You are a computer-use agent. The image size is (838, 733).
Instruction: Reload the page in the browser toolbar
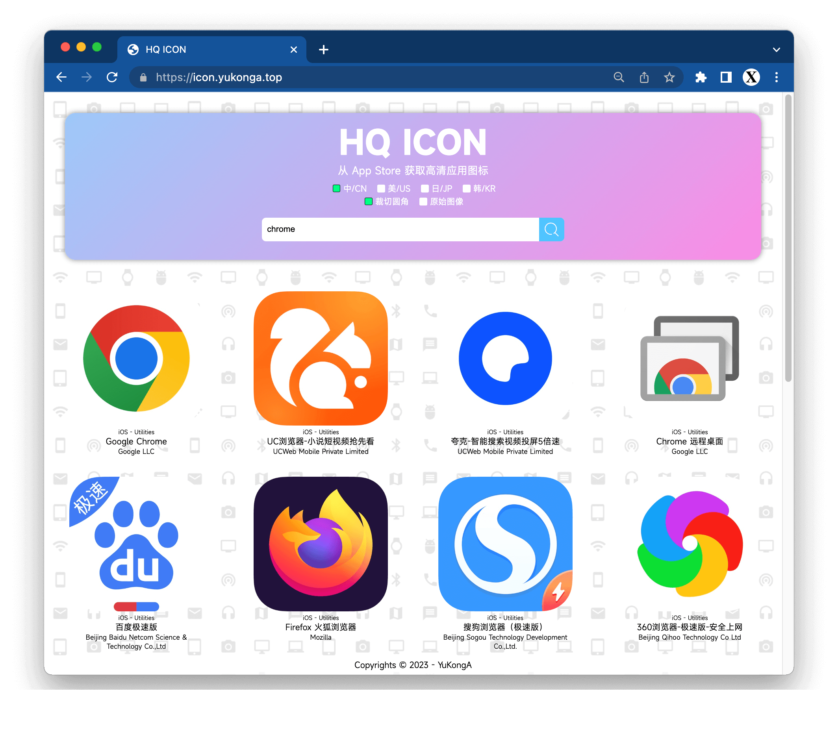112,77
